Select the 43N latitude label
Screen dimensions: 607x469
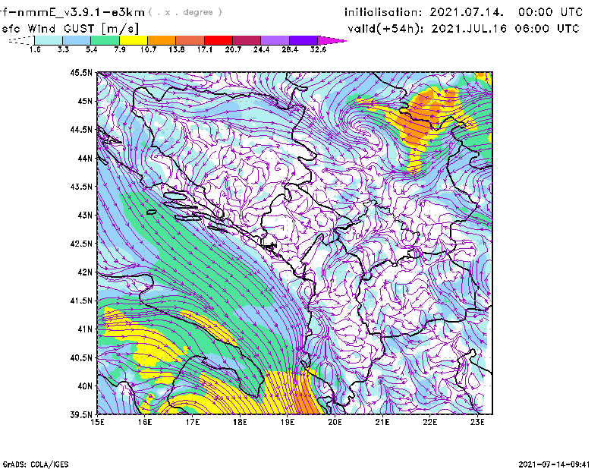(x=85, y=215)
